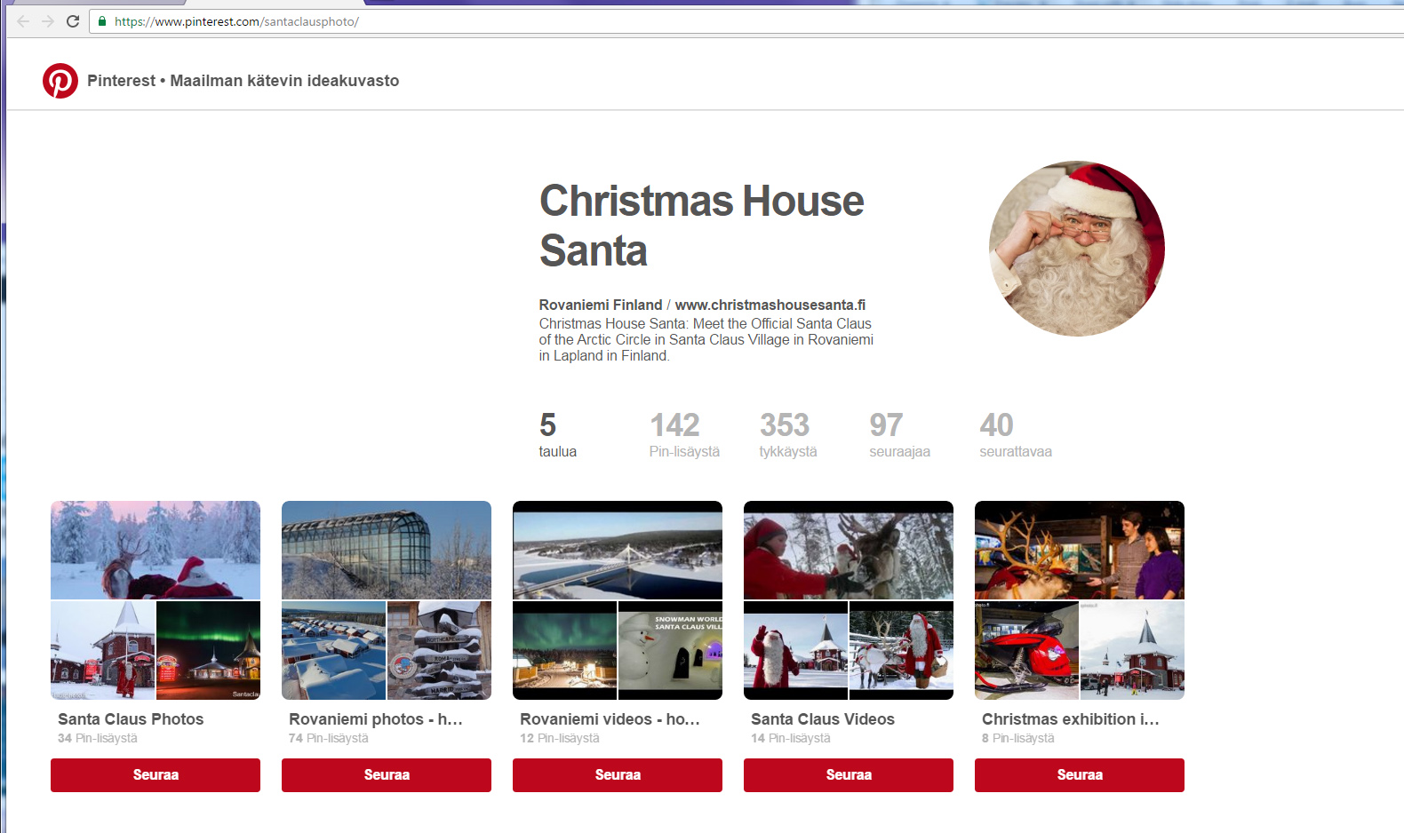This screenshot has height=833, width=1404.
Task: Open the Santa Claus Videos board reindeer cover
Action: [849, 550]
